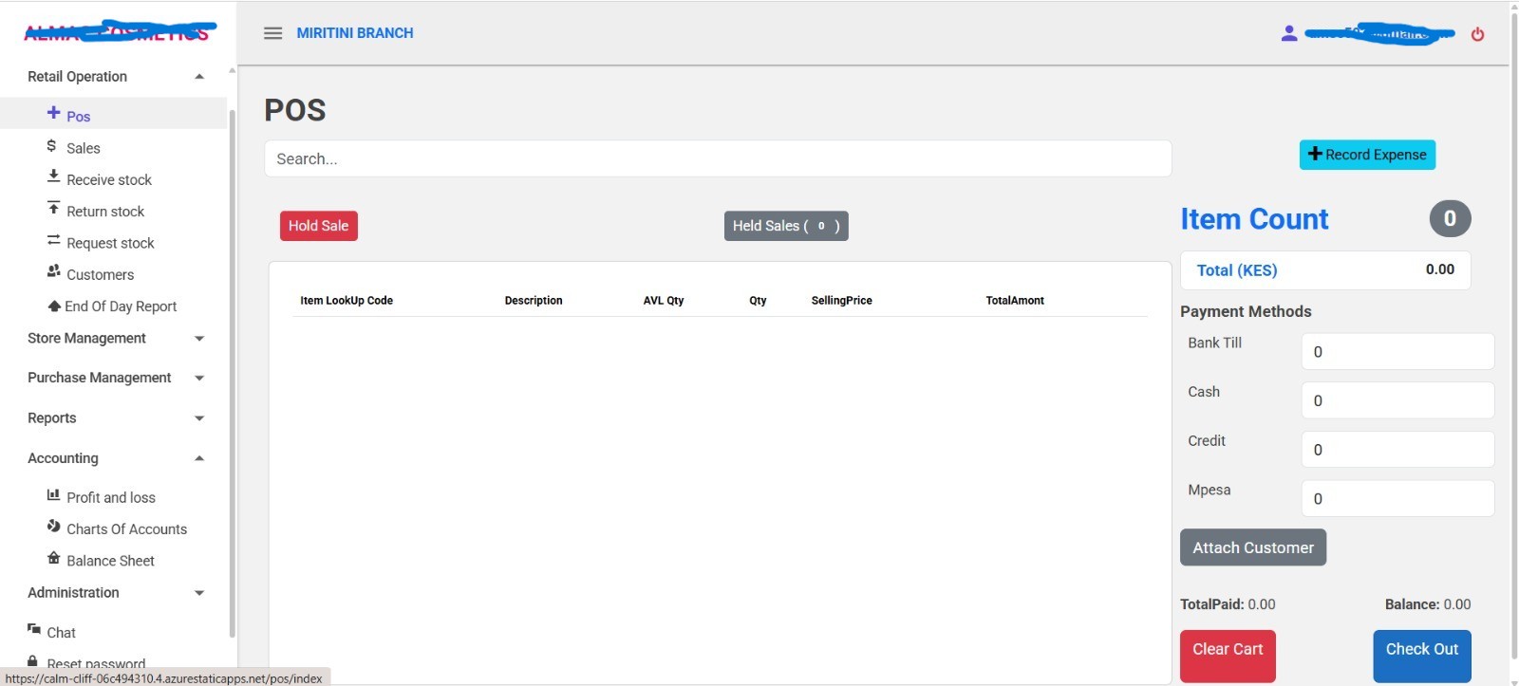Click the swap arrows icon beside Request stock
Viewport: 1519px width, 686px height.
click(x=53, y=240)
